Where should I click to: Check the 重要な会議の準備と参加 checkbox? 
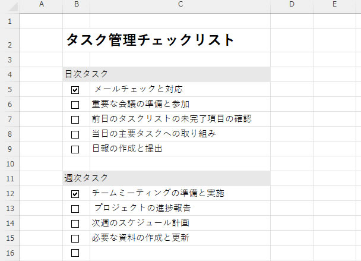click(x=75, y=105)
